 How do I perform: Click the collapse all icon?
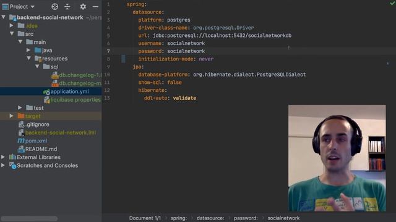(67, 7)
